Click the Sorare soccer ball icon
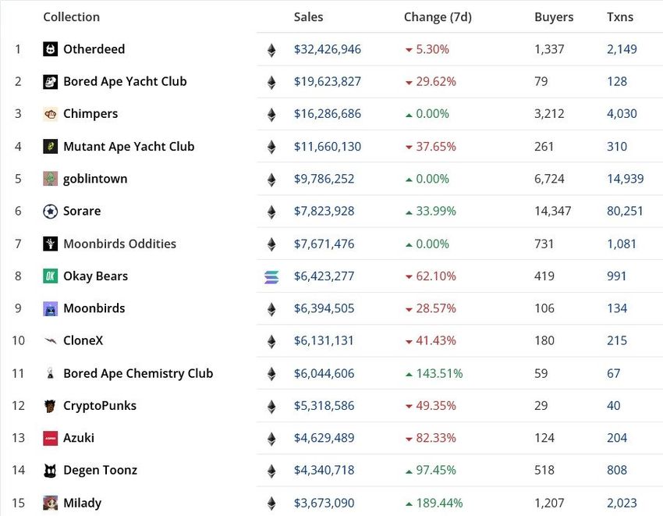The image size is (663, 516). click(50, 212)
